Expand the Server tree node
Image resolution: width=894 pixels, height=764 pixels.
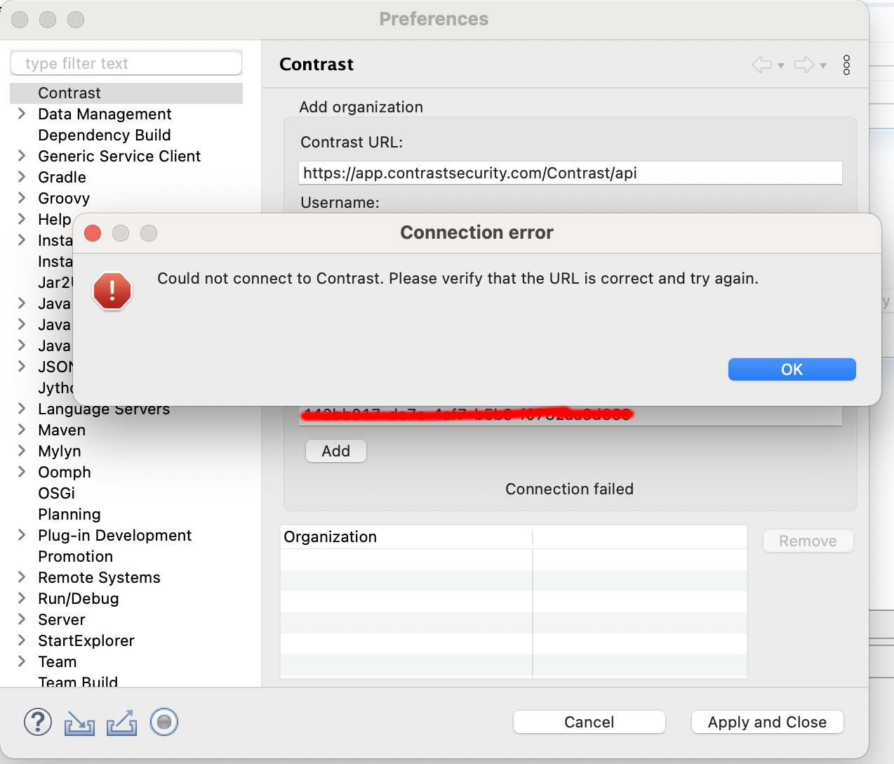22,619
